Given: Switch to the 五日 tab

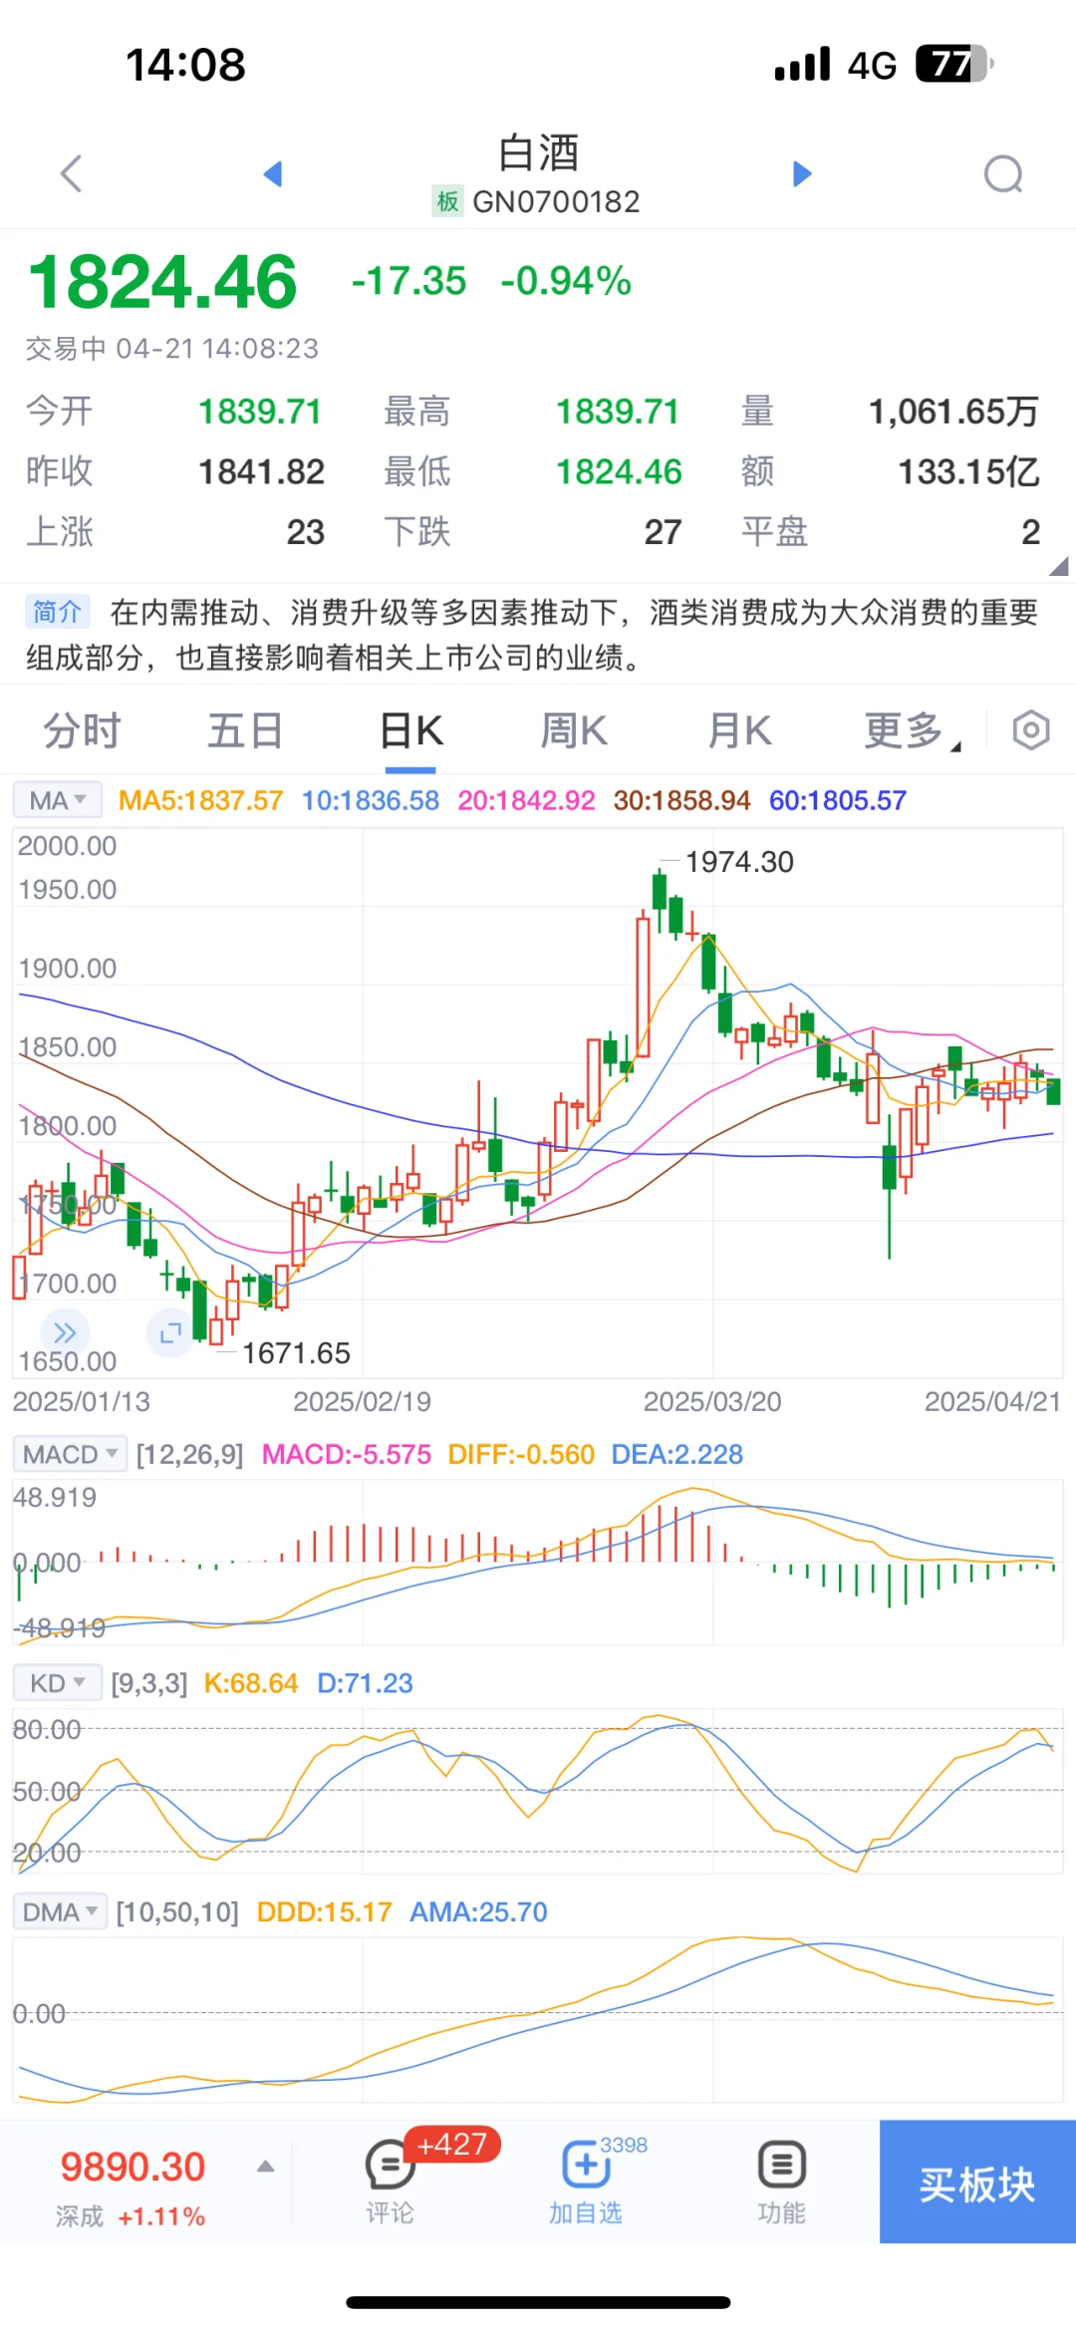Looking at the screenshot, I should pos(245,730).
